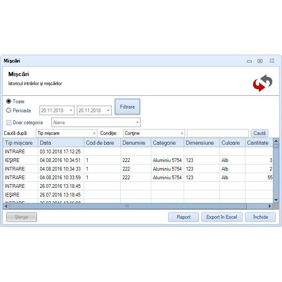282x282 pixels.
Task: Click the red and grey arrows logo icon
Action: point(262,82)
